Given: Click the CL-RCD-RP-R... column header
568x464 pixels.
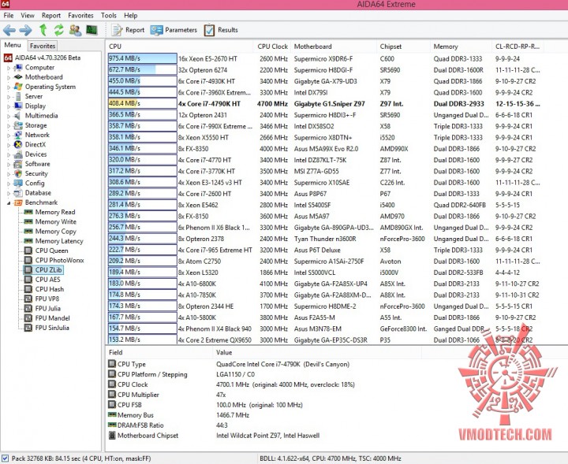Looking at the screenshot, I should click(518, 46).
